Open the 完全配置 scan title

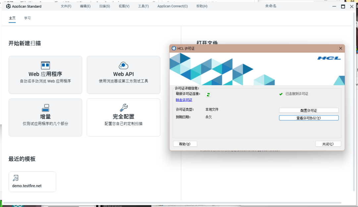124,116
